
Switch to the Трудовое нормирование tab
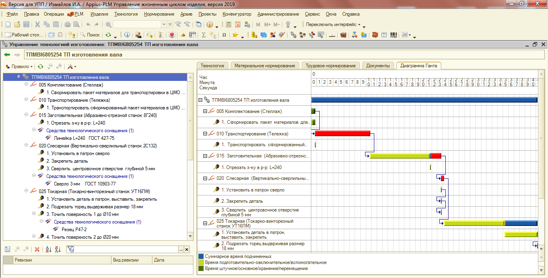331,66
